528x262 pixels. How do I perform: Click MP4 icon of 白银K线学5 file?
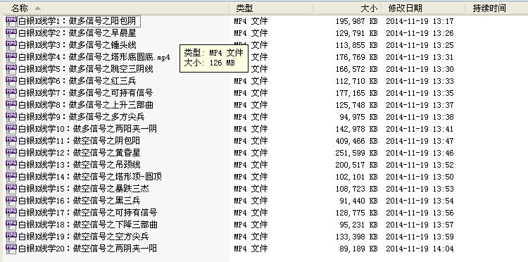(x=11, y=69)
